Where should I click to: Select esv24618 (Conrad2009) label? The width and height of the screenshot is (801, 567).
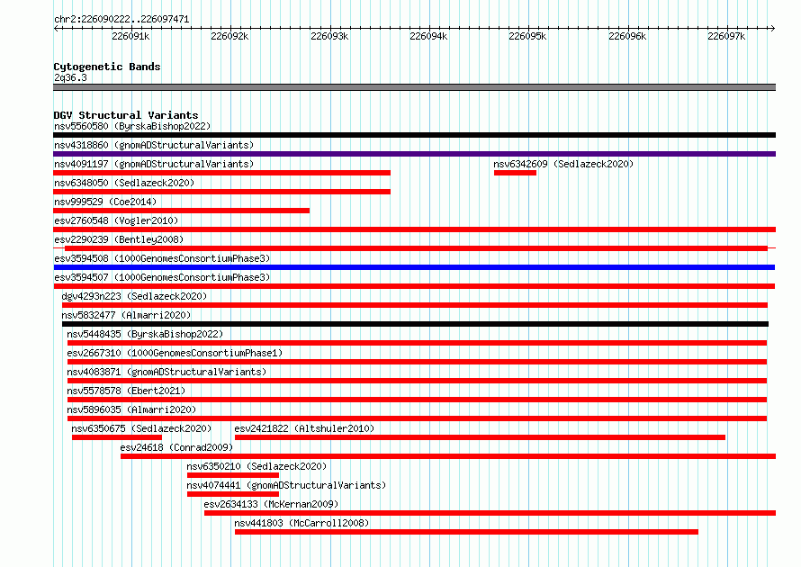coord(176,447)
